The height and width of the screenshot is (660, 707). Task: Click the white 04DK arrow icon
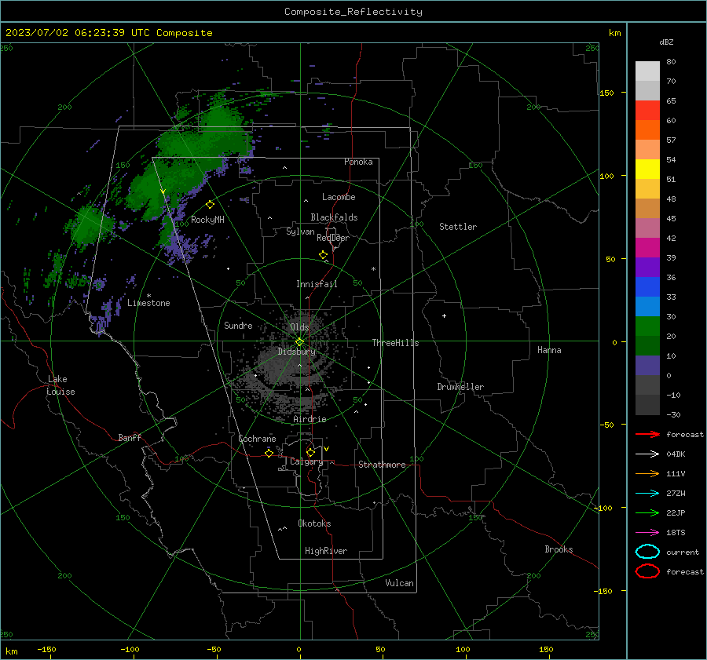click(x=647, y=454)
